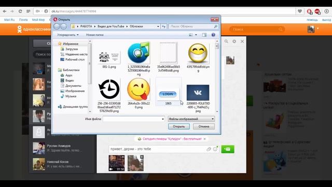Select Загрузки in navigation tree
The width and height of the screenshot is (332, 187).
pos(72,49)
